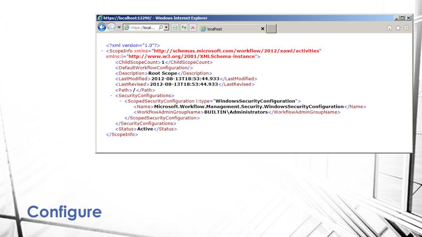Click the WindowsSecurityConfiguration type attribute value

[255, 101]
